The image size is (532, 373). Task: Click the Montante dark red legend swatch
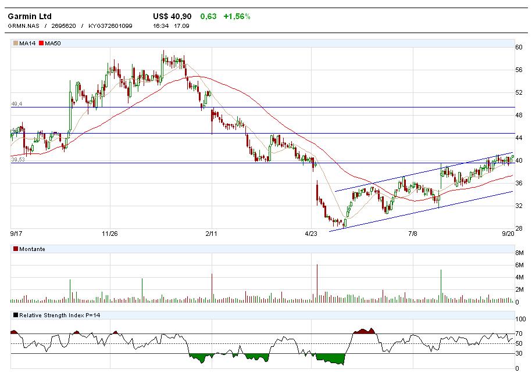tap(16, 249)
